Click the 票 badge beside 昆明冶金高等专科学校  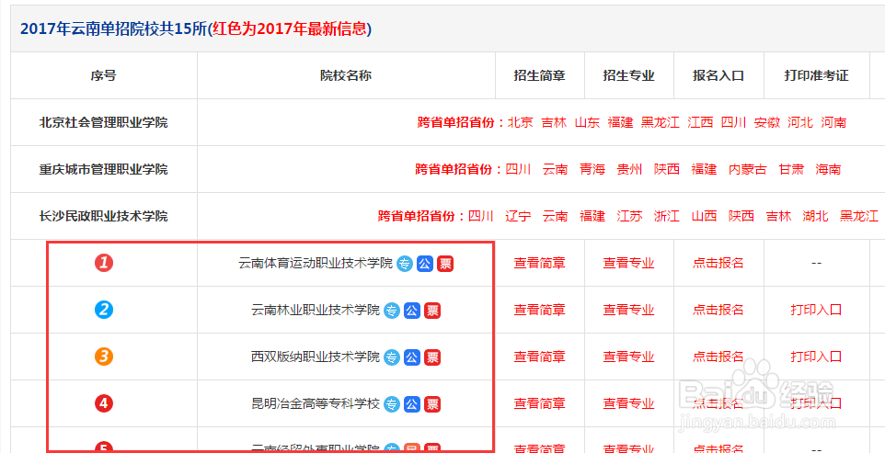433,403
